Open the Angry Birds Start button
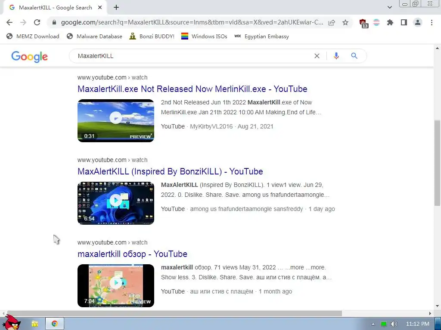Viewport: 441px width, 330px height. 11,322
